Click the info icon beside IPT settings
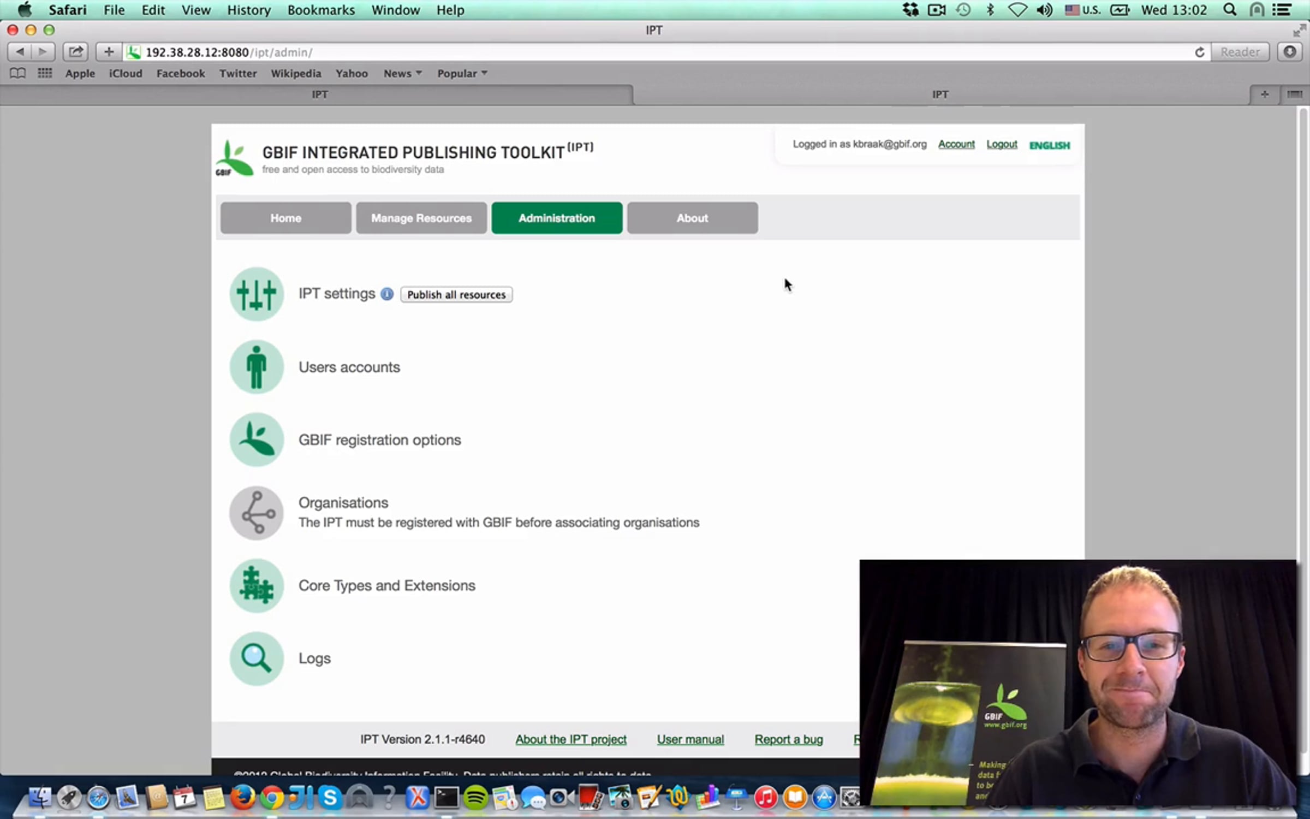The width and height of the screenshot is (1310, 819). [387, 294]
